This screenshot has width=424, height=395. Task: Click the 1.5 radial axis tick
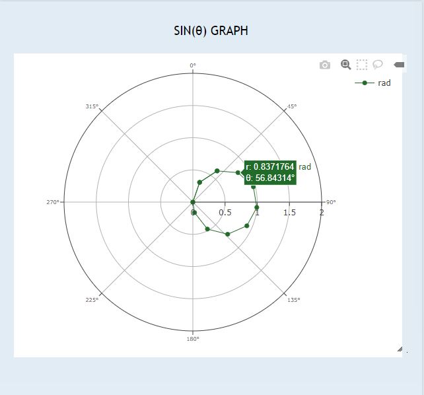(289, 213)
